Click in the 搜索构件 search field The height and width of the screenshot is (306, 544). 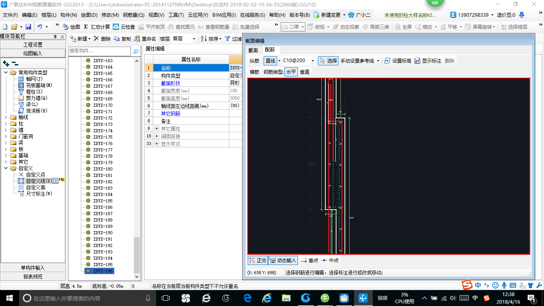pos(100,51)
